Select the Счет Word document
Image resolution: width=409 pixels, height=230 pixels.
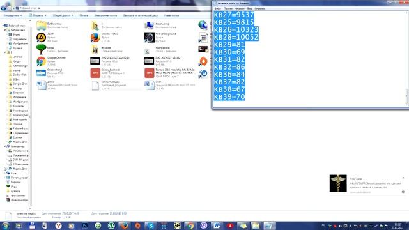pos(149,85)
